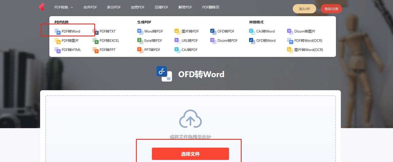Select the Dicom转PDF link text
This screenshot has width=393, height=162.
227,40
